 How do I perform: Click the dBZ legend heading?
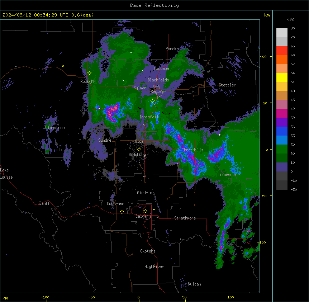290,19
